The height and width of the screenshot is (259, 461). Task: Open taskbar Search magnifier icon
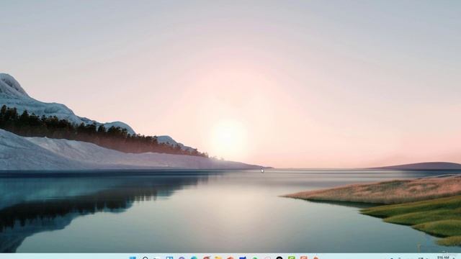[x=145, y=258]
